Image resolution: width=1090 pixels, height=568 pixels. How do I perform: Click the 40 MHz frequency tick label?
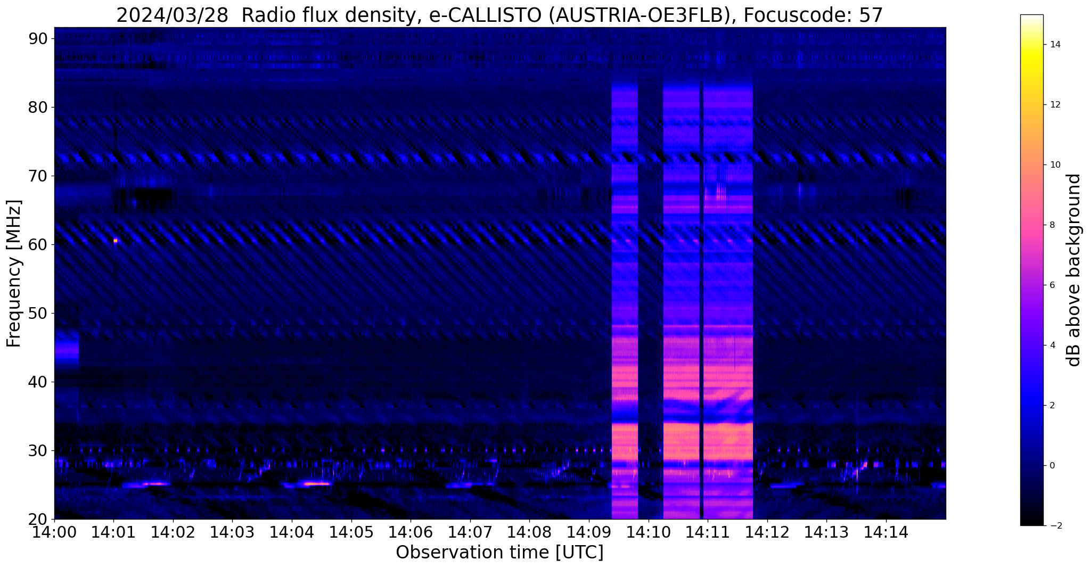pos(38,382)
